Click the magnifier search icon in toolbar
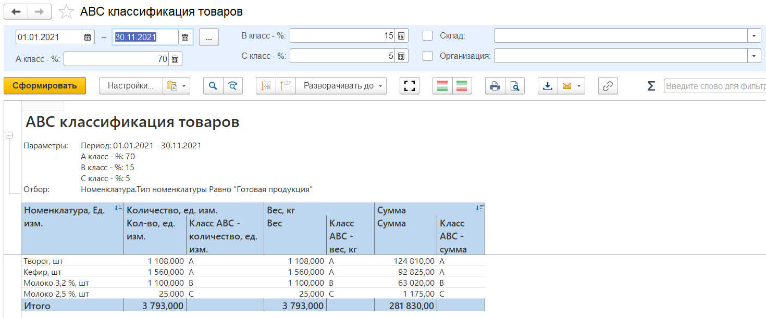Screen dimensions: 766x318 tap(213, 86)
